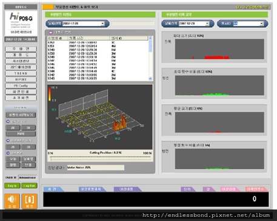This screenshot has height=221, width=277.
Task: Click the topmost chart in the summary panel
Action: (219, 49)
